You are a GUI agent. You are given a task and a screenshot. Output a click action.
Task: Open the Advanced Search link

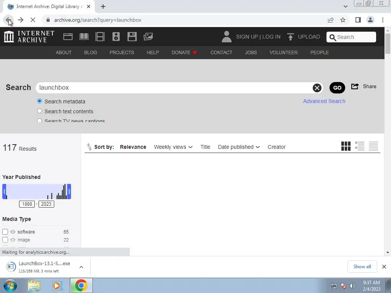point(324,101)
